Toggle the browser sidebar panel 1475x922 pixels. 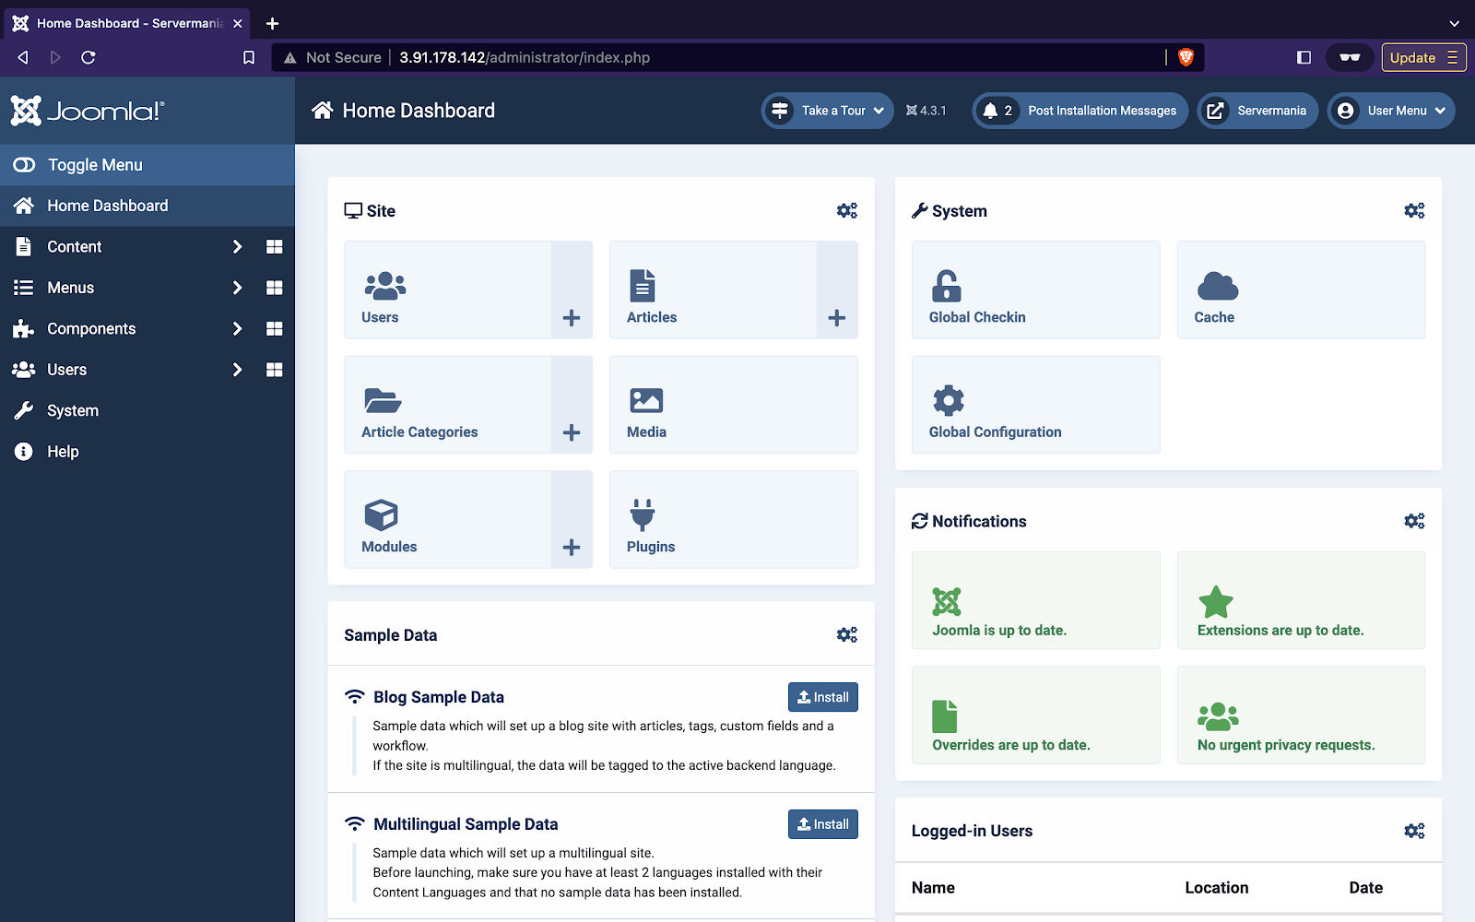pyautogui.click(x=1304, y=57)
